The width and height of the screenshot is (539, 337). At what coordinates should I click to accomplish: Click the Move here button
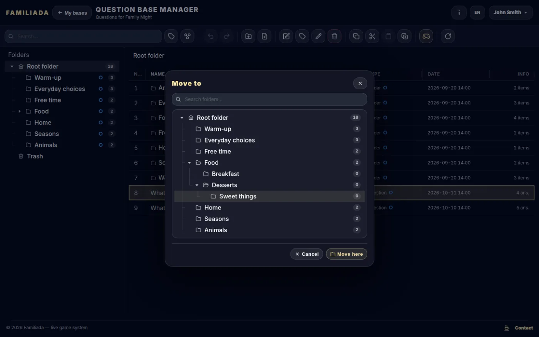346,254
